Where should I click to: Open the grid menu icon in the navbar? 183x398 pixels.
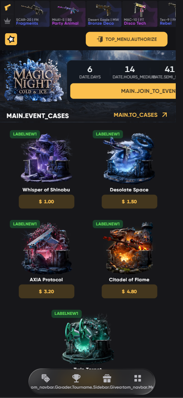[137, 378]
